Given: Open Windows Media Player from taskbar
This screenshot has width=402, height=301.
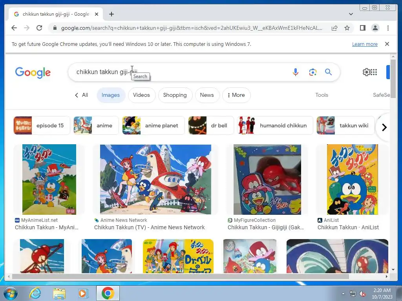Looking at the screenshot, I should (x=82, y=293).
